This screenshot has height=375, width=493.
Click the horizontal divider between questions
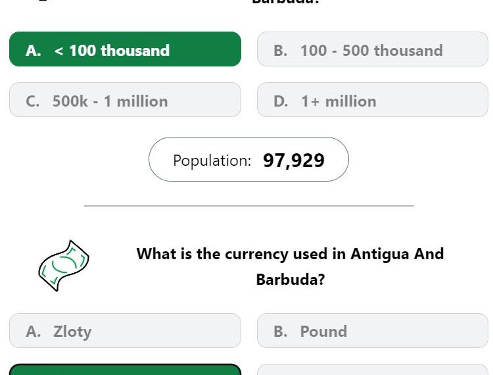(249, 206)
